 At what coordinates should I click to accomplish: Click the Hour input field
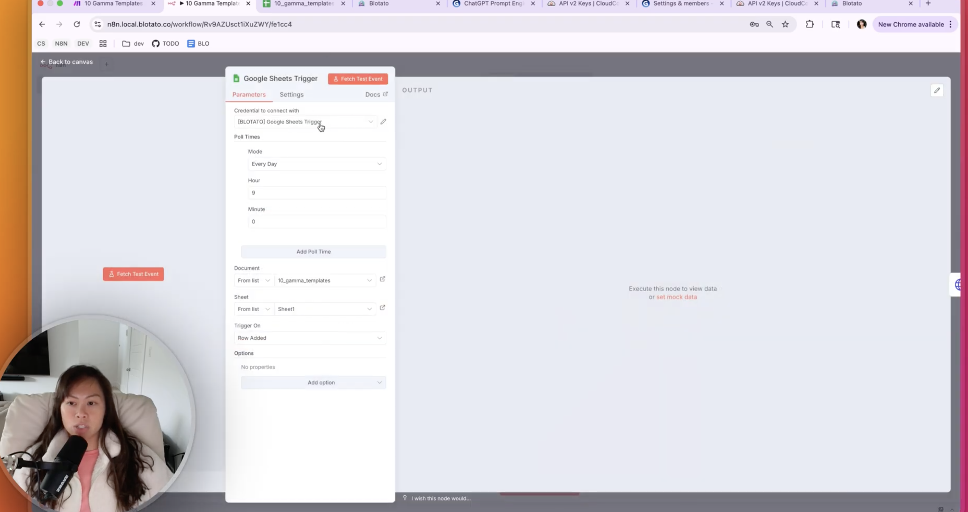pyautogui.click(x=317, y=193)
